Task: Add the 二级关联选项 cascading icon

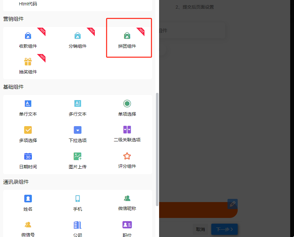Action: [x=127, y=130]
